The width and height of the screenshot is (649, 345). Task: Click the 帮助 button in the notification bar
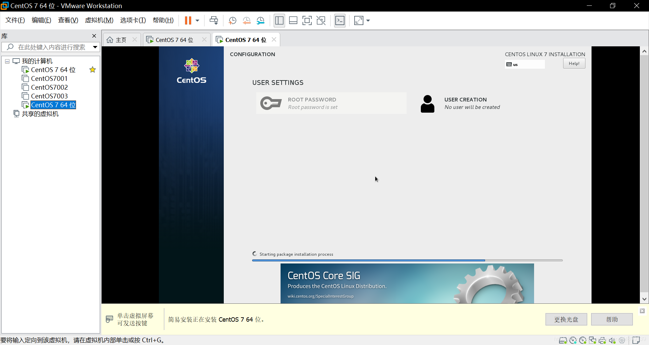coord(612,319)
